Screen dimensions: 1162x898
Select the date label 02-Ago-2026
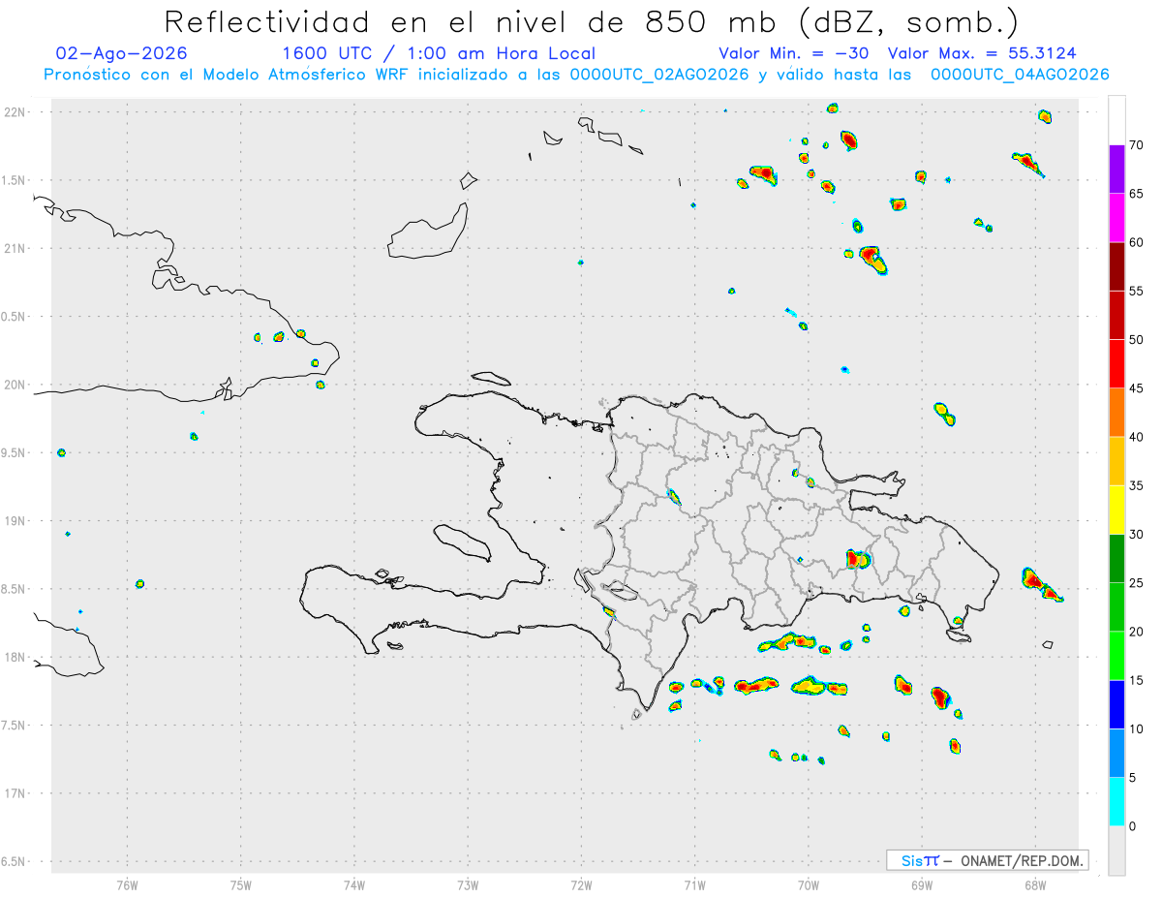(x=122, y=53)
